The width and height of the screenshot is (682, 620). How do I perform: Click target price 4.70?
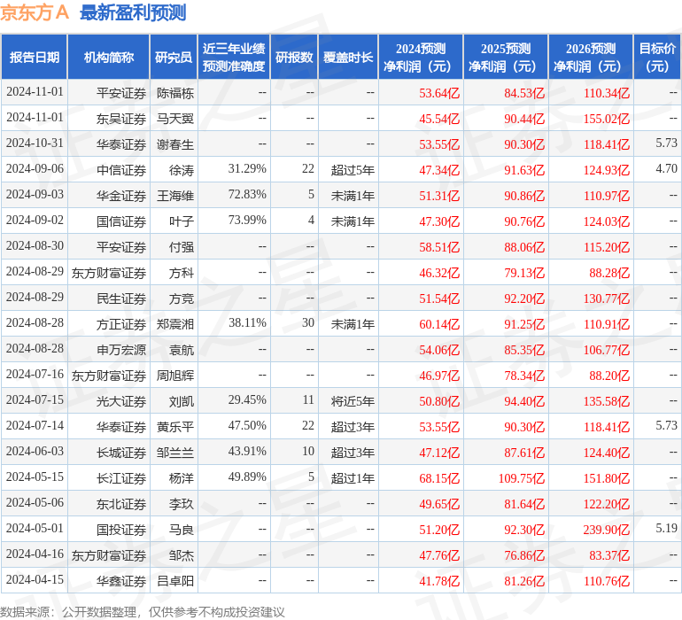[666, 169]
